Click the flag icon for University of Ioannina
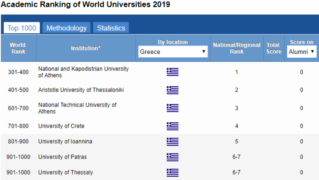This screenshot has width=319, height=180. tap(173, 142)
